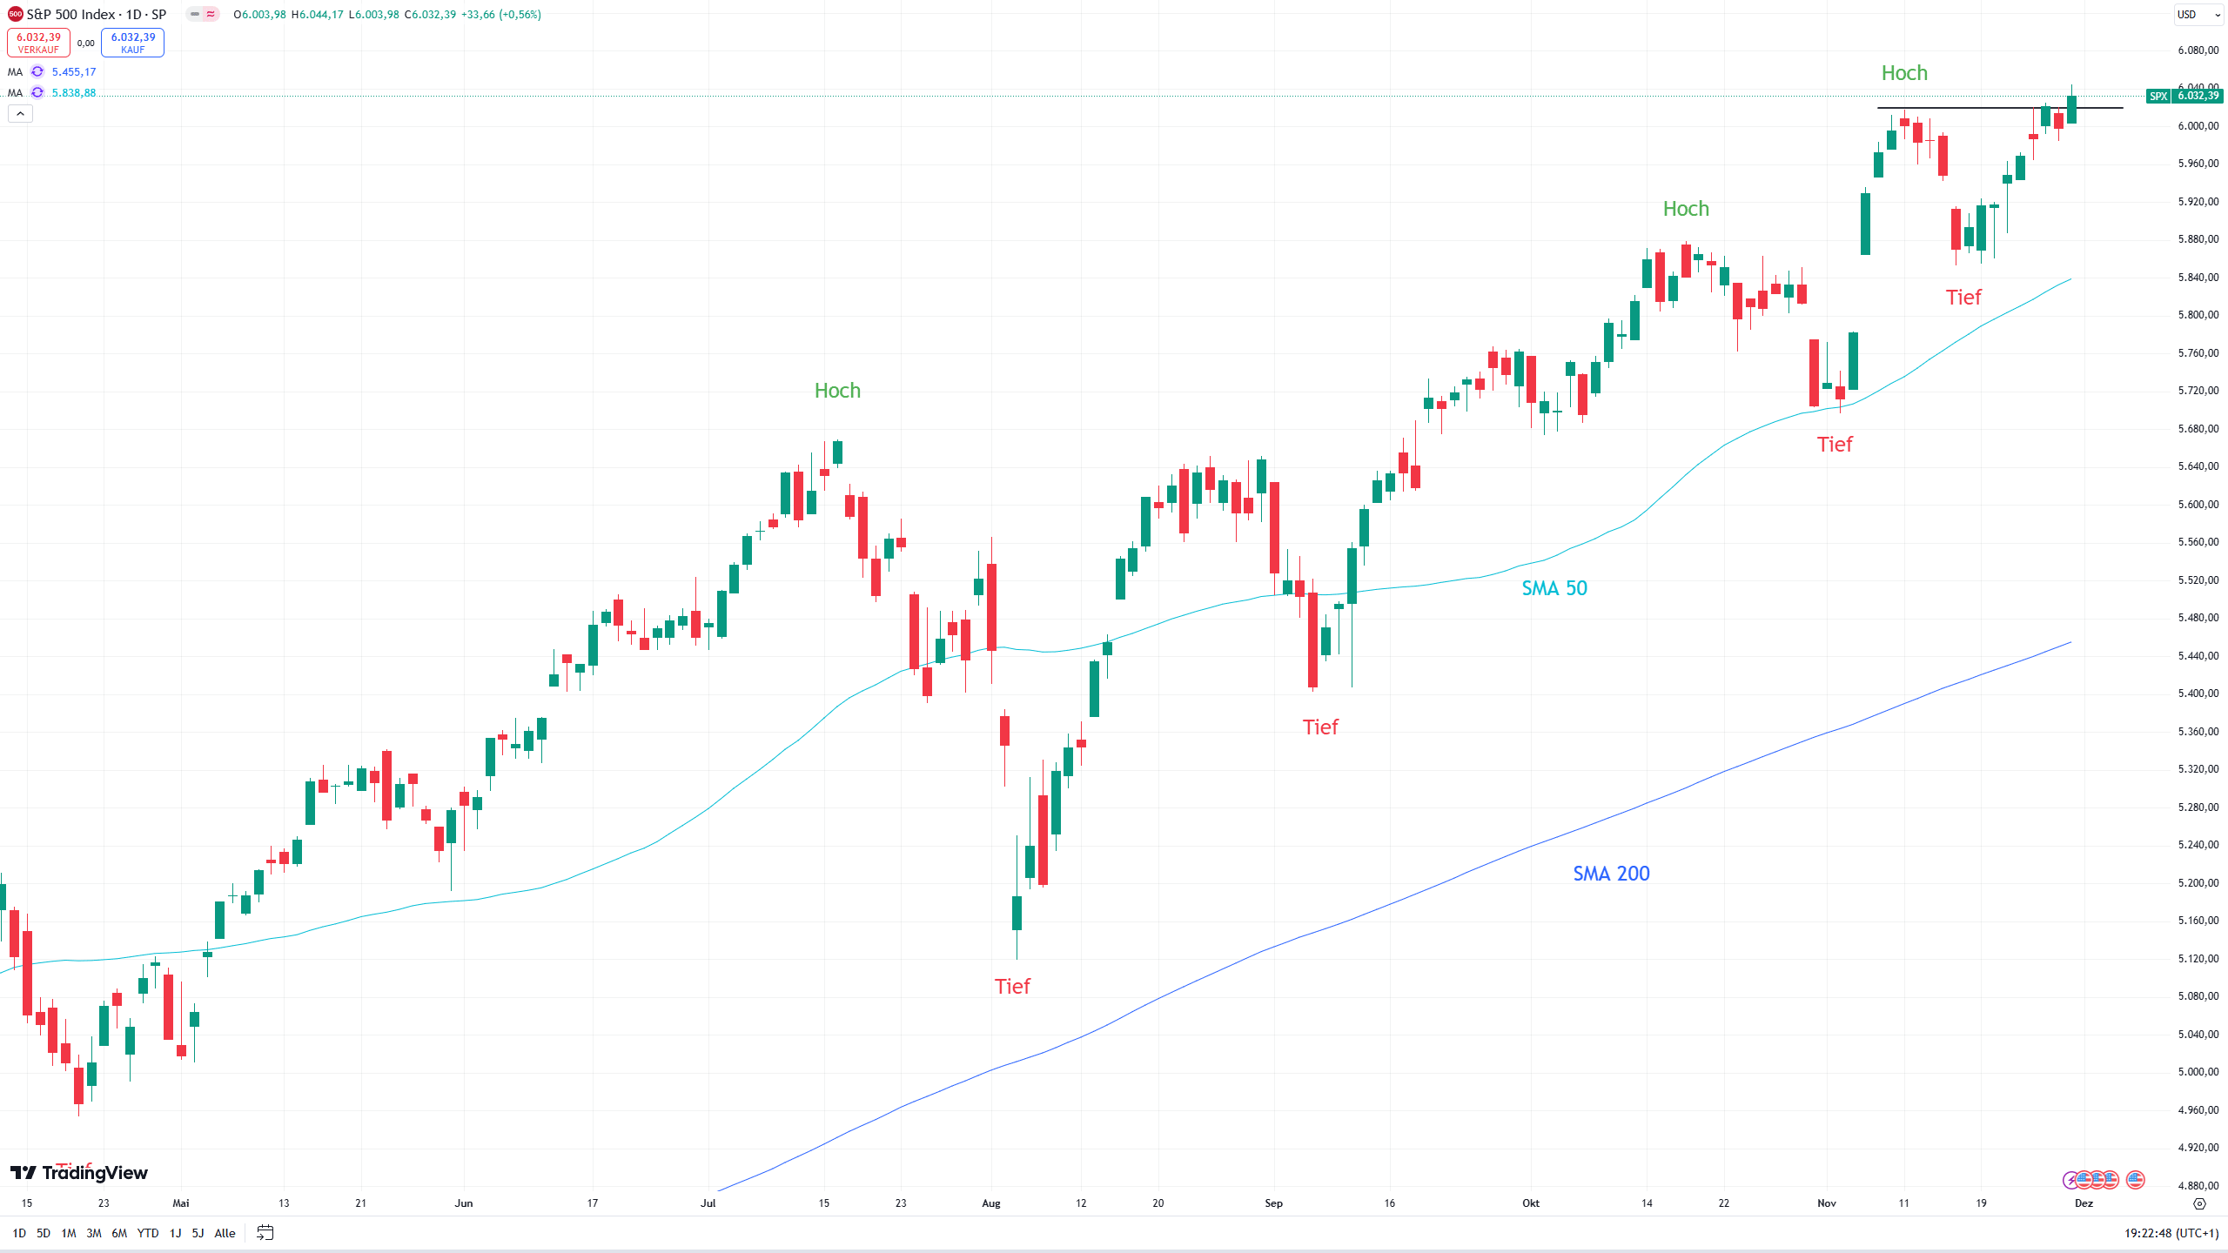Click the open value O6.003,98

[x=259, y=15]
